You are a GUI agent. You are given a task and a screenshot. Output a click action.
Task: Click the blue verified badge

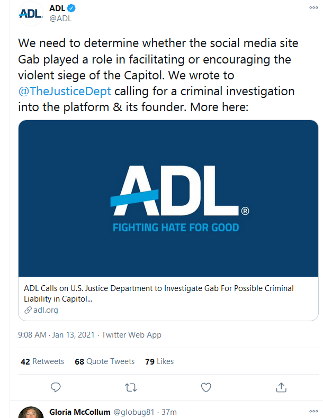pyautogui.click(x=71, y=8)
